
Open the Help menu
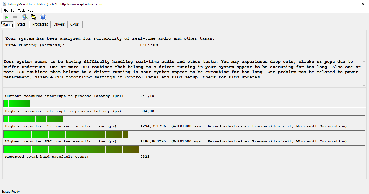[x=31, y=11]
